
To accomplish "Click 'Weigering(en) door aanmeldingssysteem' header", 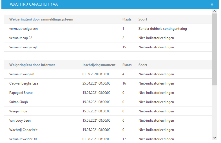I will [x=41, y=19].
